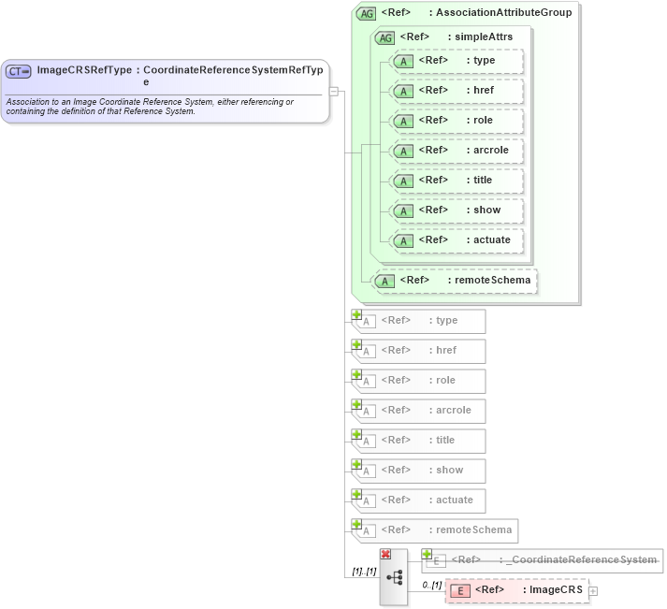Click green plus on grey title attribute
Image resolution: width=667 pixels, height=609 pixels.
pos(356,434)
